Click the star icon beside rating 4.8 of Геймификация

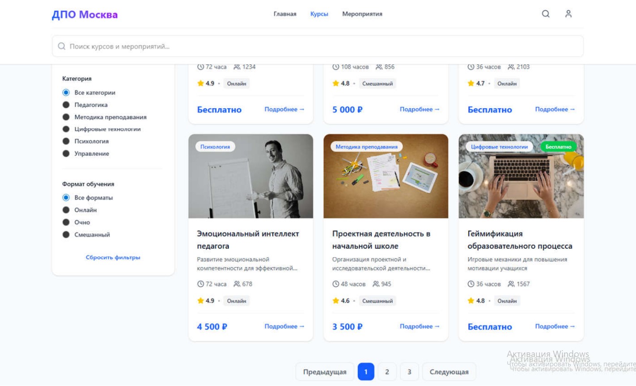point(471,301)
